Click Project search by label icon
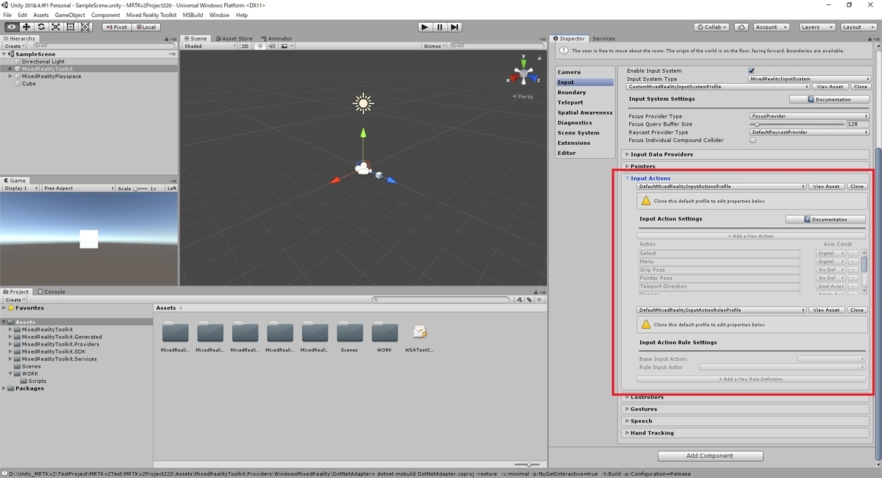Screen dimensions: 882x478 click(529, 299)
